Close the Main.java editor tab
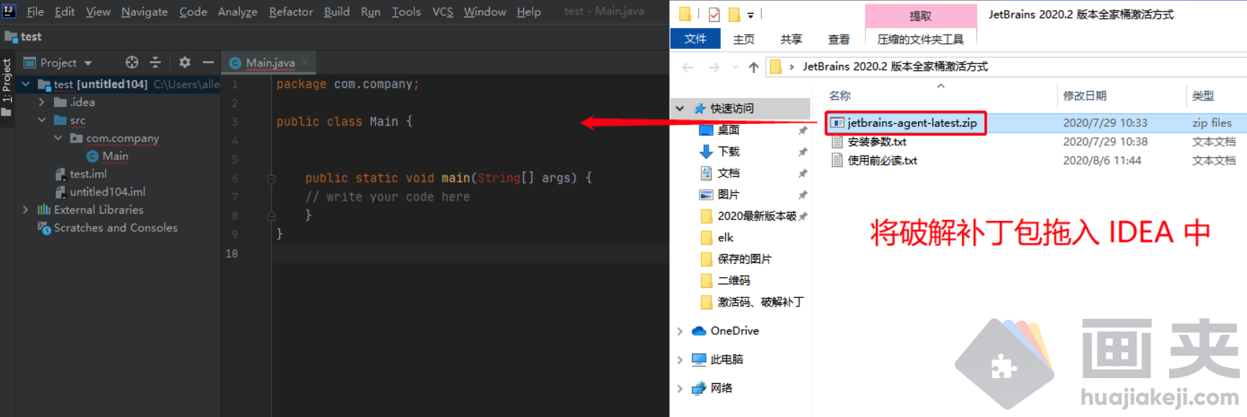This screenshot has height=417, width=1247. click(306, 63)
